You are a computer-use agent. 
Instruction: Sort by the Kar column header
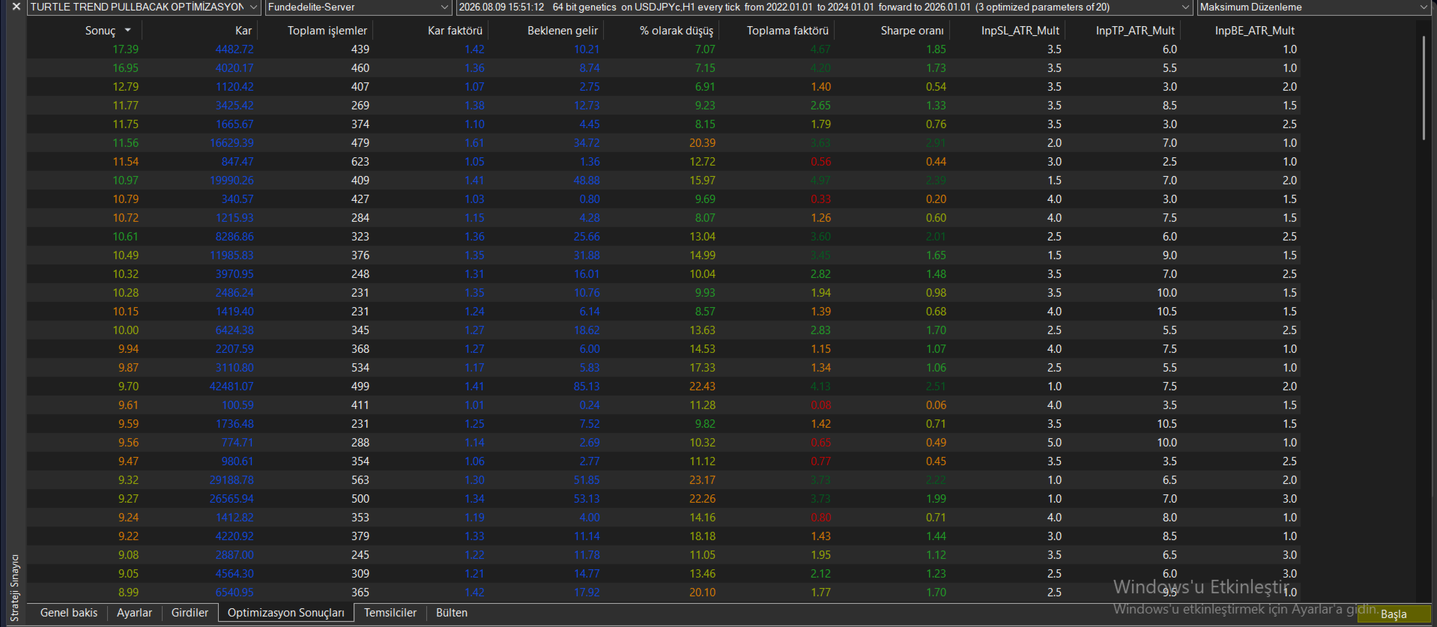tap(243, 31)
